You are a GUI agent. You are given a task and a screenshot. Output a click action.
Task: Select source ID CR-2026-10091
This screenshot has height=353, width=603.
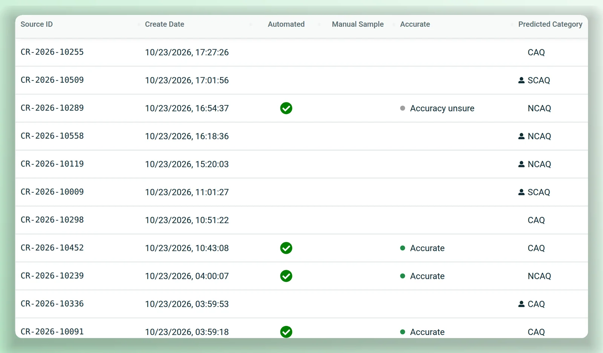coord(52,332)
